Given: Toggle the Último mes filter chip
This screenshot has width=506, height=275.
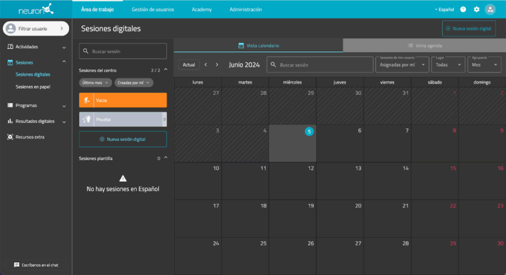Looking at the screenshot, I should tap(95, 83).
